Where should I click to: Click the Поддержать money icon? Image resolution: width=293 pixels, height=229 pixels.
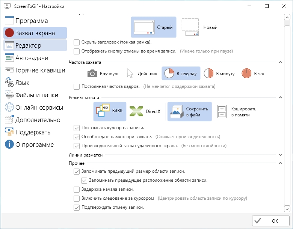pos(9,132)
